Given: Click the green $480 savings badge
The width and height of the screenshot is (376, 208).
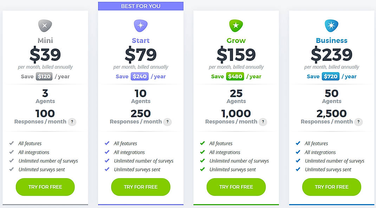Looking at the screenshot, I should 235,76.
